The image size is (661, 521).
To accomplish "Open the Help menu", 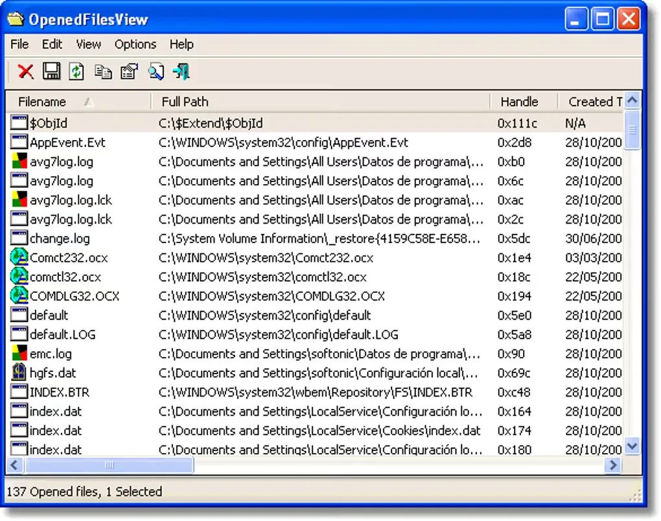I will (x=181, y=44).
